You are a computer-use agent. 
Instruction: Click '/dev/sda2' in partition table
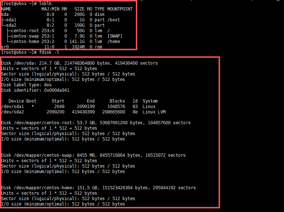12,112
